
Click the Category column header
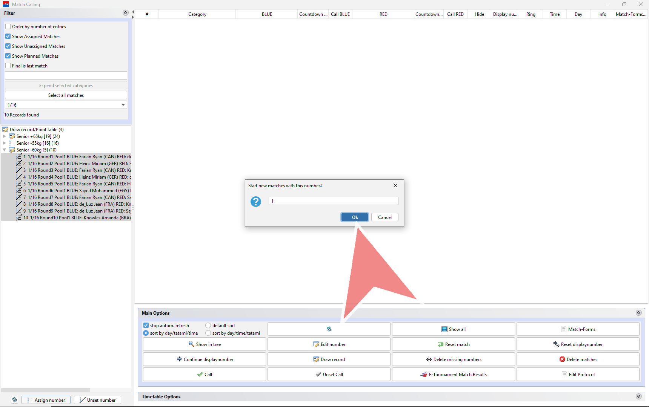coord(197,14)
